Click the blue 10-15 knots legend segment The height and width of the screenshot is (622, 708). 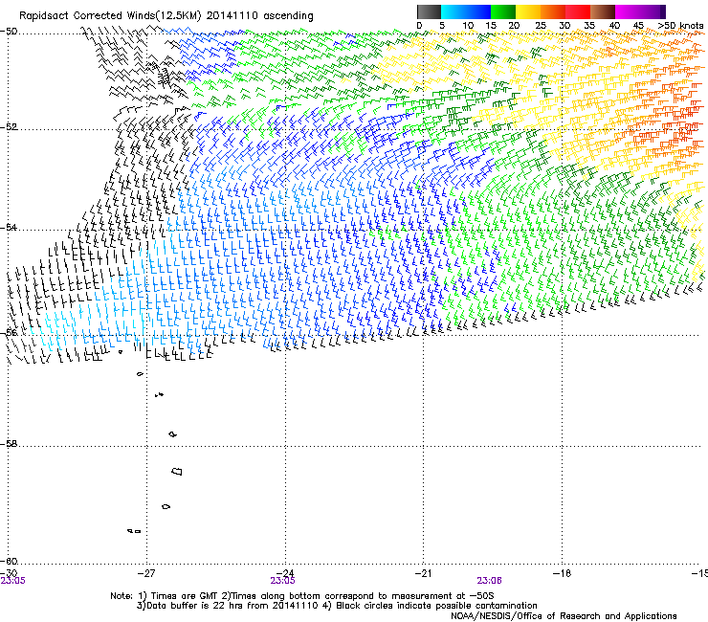click(x=478, y=11)
